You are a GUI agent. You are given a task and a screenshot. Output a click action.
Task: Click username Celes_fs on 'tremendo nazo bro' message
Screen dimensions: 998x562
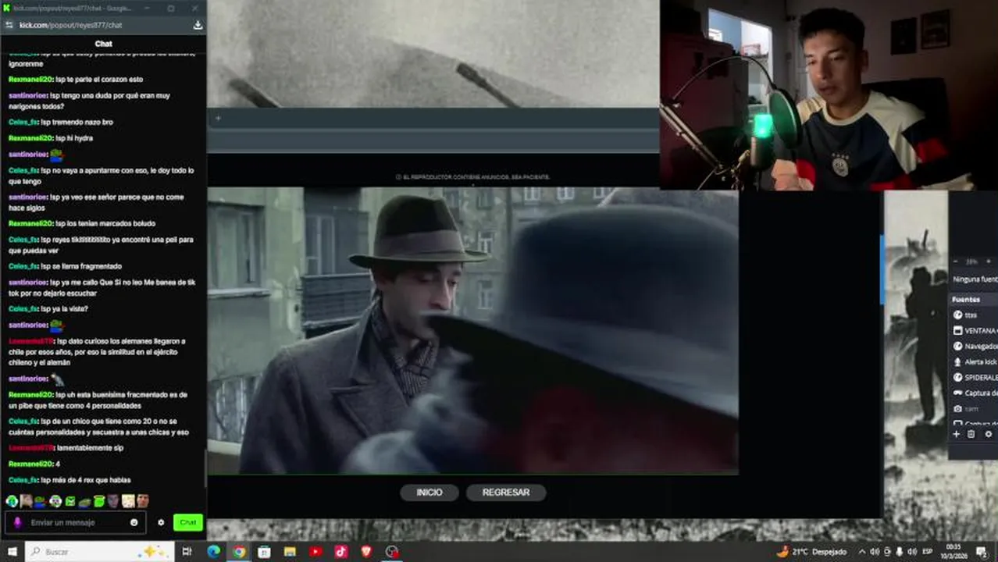point(23,123)
